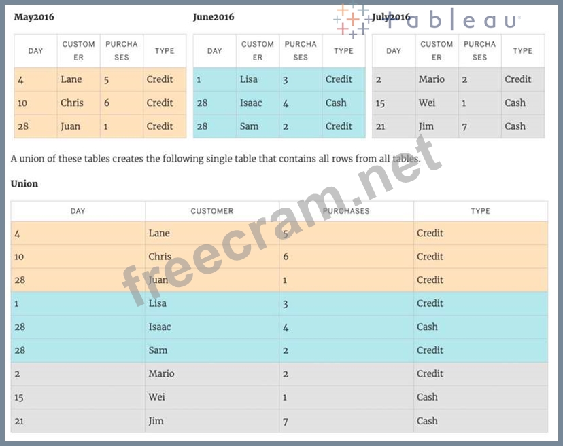The height and width of the screenshot is (446, 563).
Task: Click TYPE column header in Union table
Action: click(x=480, y=211)
